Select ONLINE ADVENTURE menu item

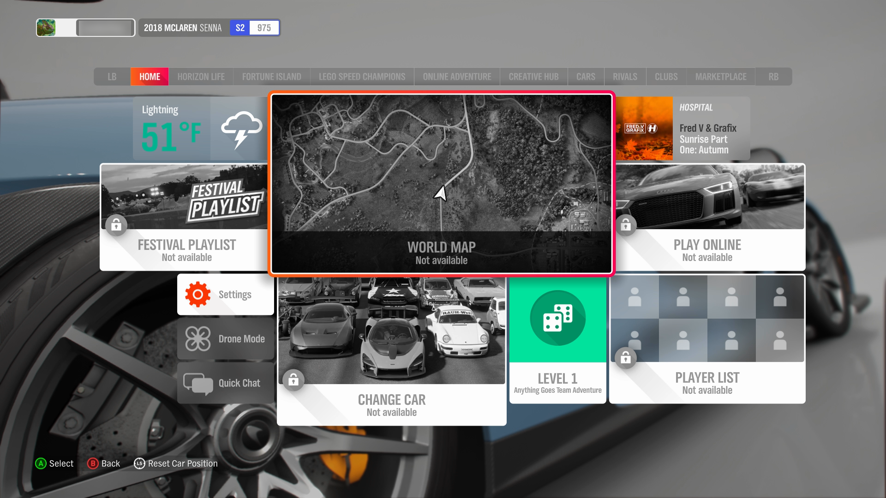pyautogui.click(x=456, y=76)
